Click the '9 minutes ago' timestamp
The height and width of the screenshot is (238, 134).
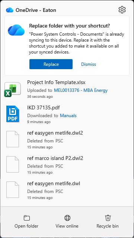point(39,122)
